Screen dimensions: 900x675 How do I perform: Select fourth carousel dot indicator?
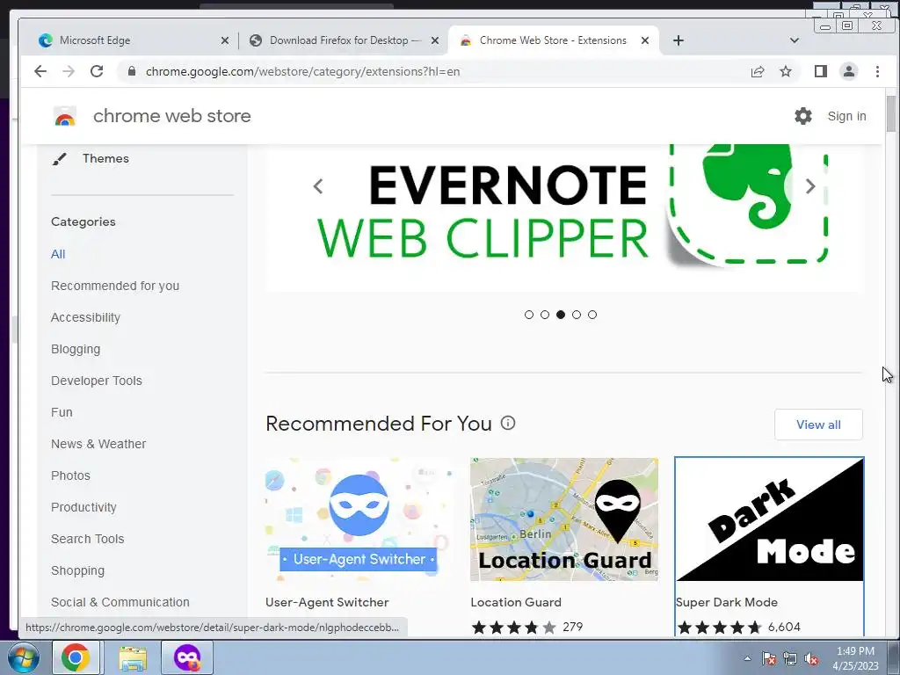577,315
